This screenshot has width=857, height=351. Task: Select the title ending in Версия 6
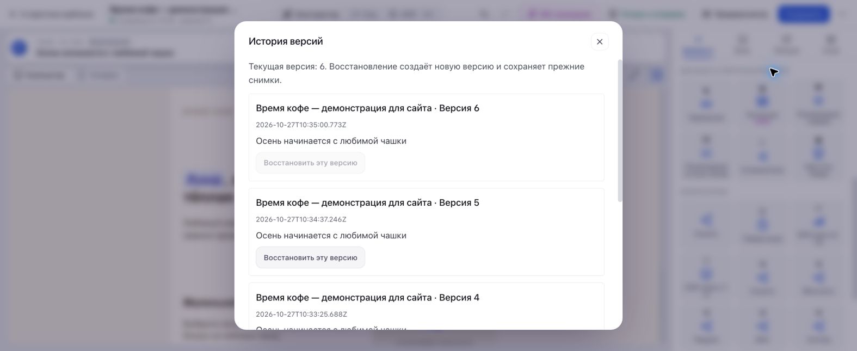367,108
